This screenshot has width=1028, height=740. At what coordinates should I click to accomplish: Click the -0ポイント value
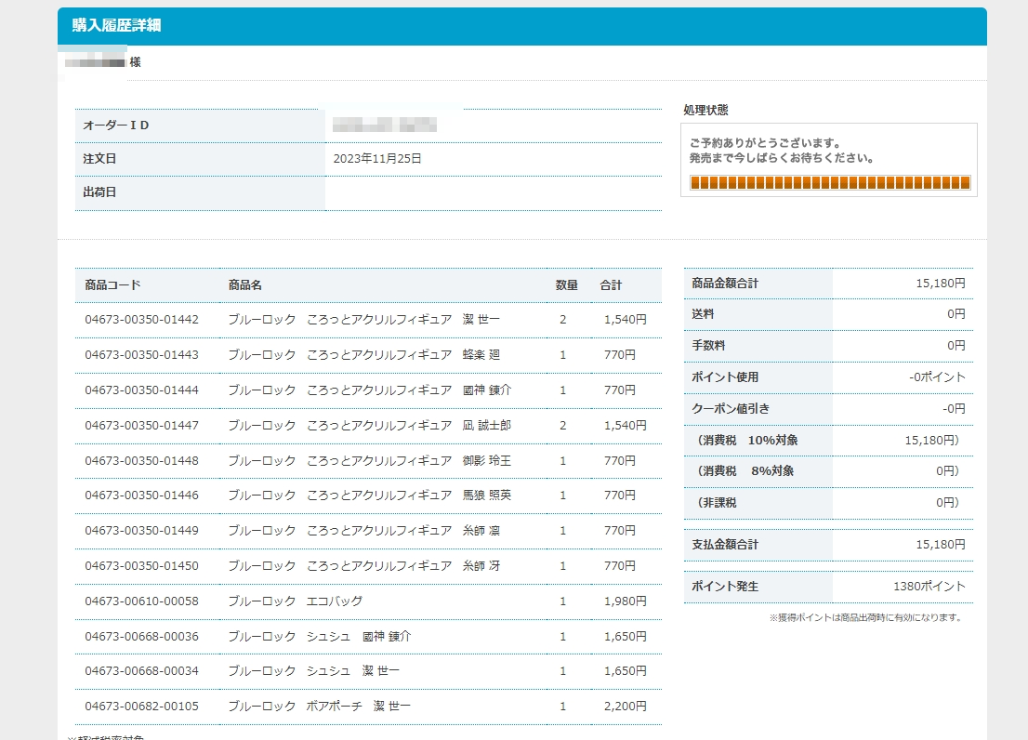coord(938,377)
